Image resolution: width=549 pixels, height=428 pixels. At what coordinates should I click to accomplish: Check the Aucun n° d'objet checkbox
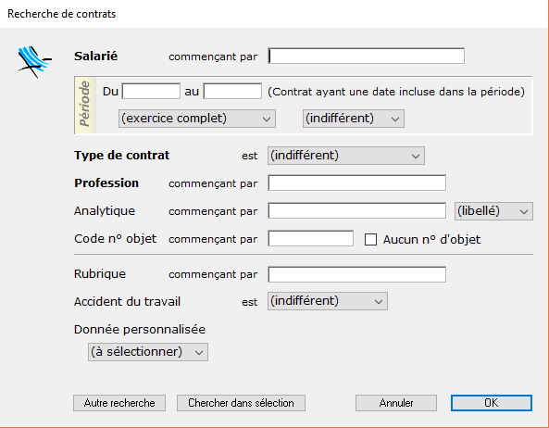371,240
